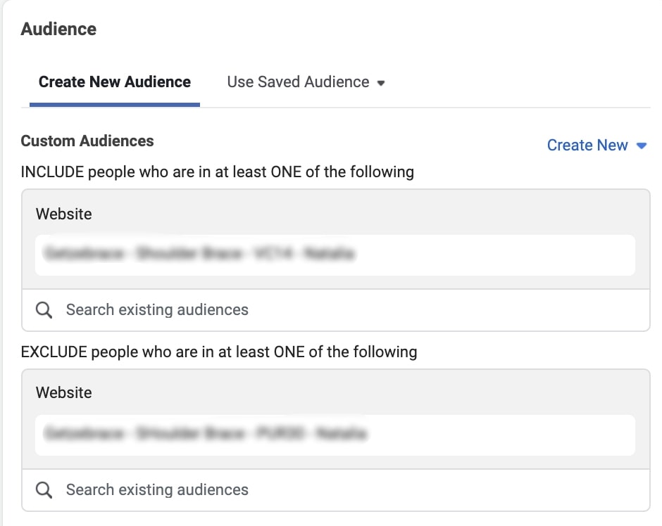
Task: Click the magnifier icon in the EXCLUDE search
Action: click(x=44, y=490)
